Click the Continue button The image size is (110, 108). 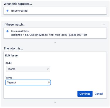point(85,94)
